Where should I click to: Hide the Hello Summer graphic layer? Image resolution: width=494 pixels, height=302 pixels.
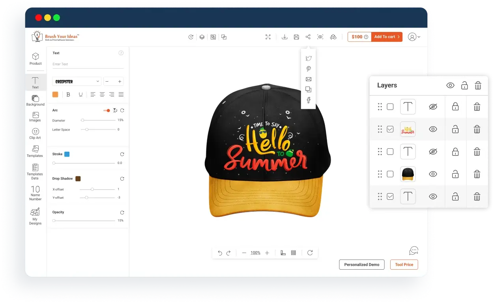coord(433,129)
